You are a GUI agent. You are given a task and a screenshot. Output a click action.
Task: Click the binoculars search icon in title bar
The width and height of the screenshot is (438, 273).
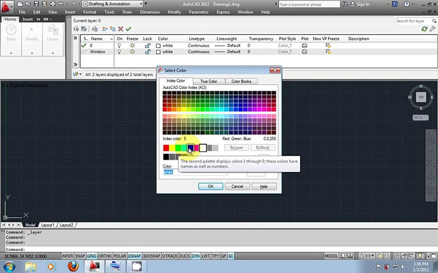click(x=344, y=4)
